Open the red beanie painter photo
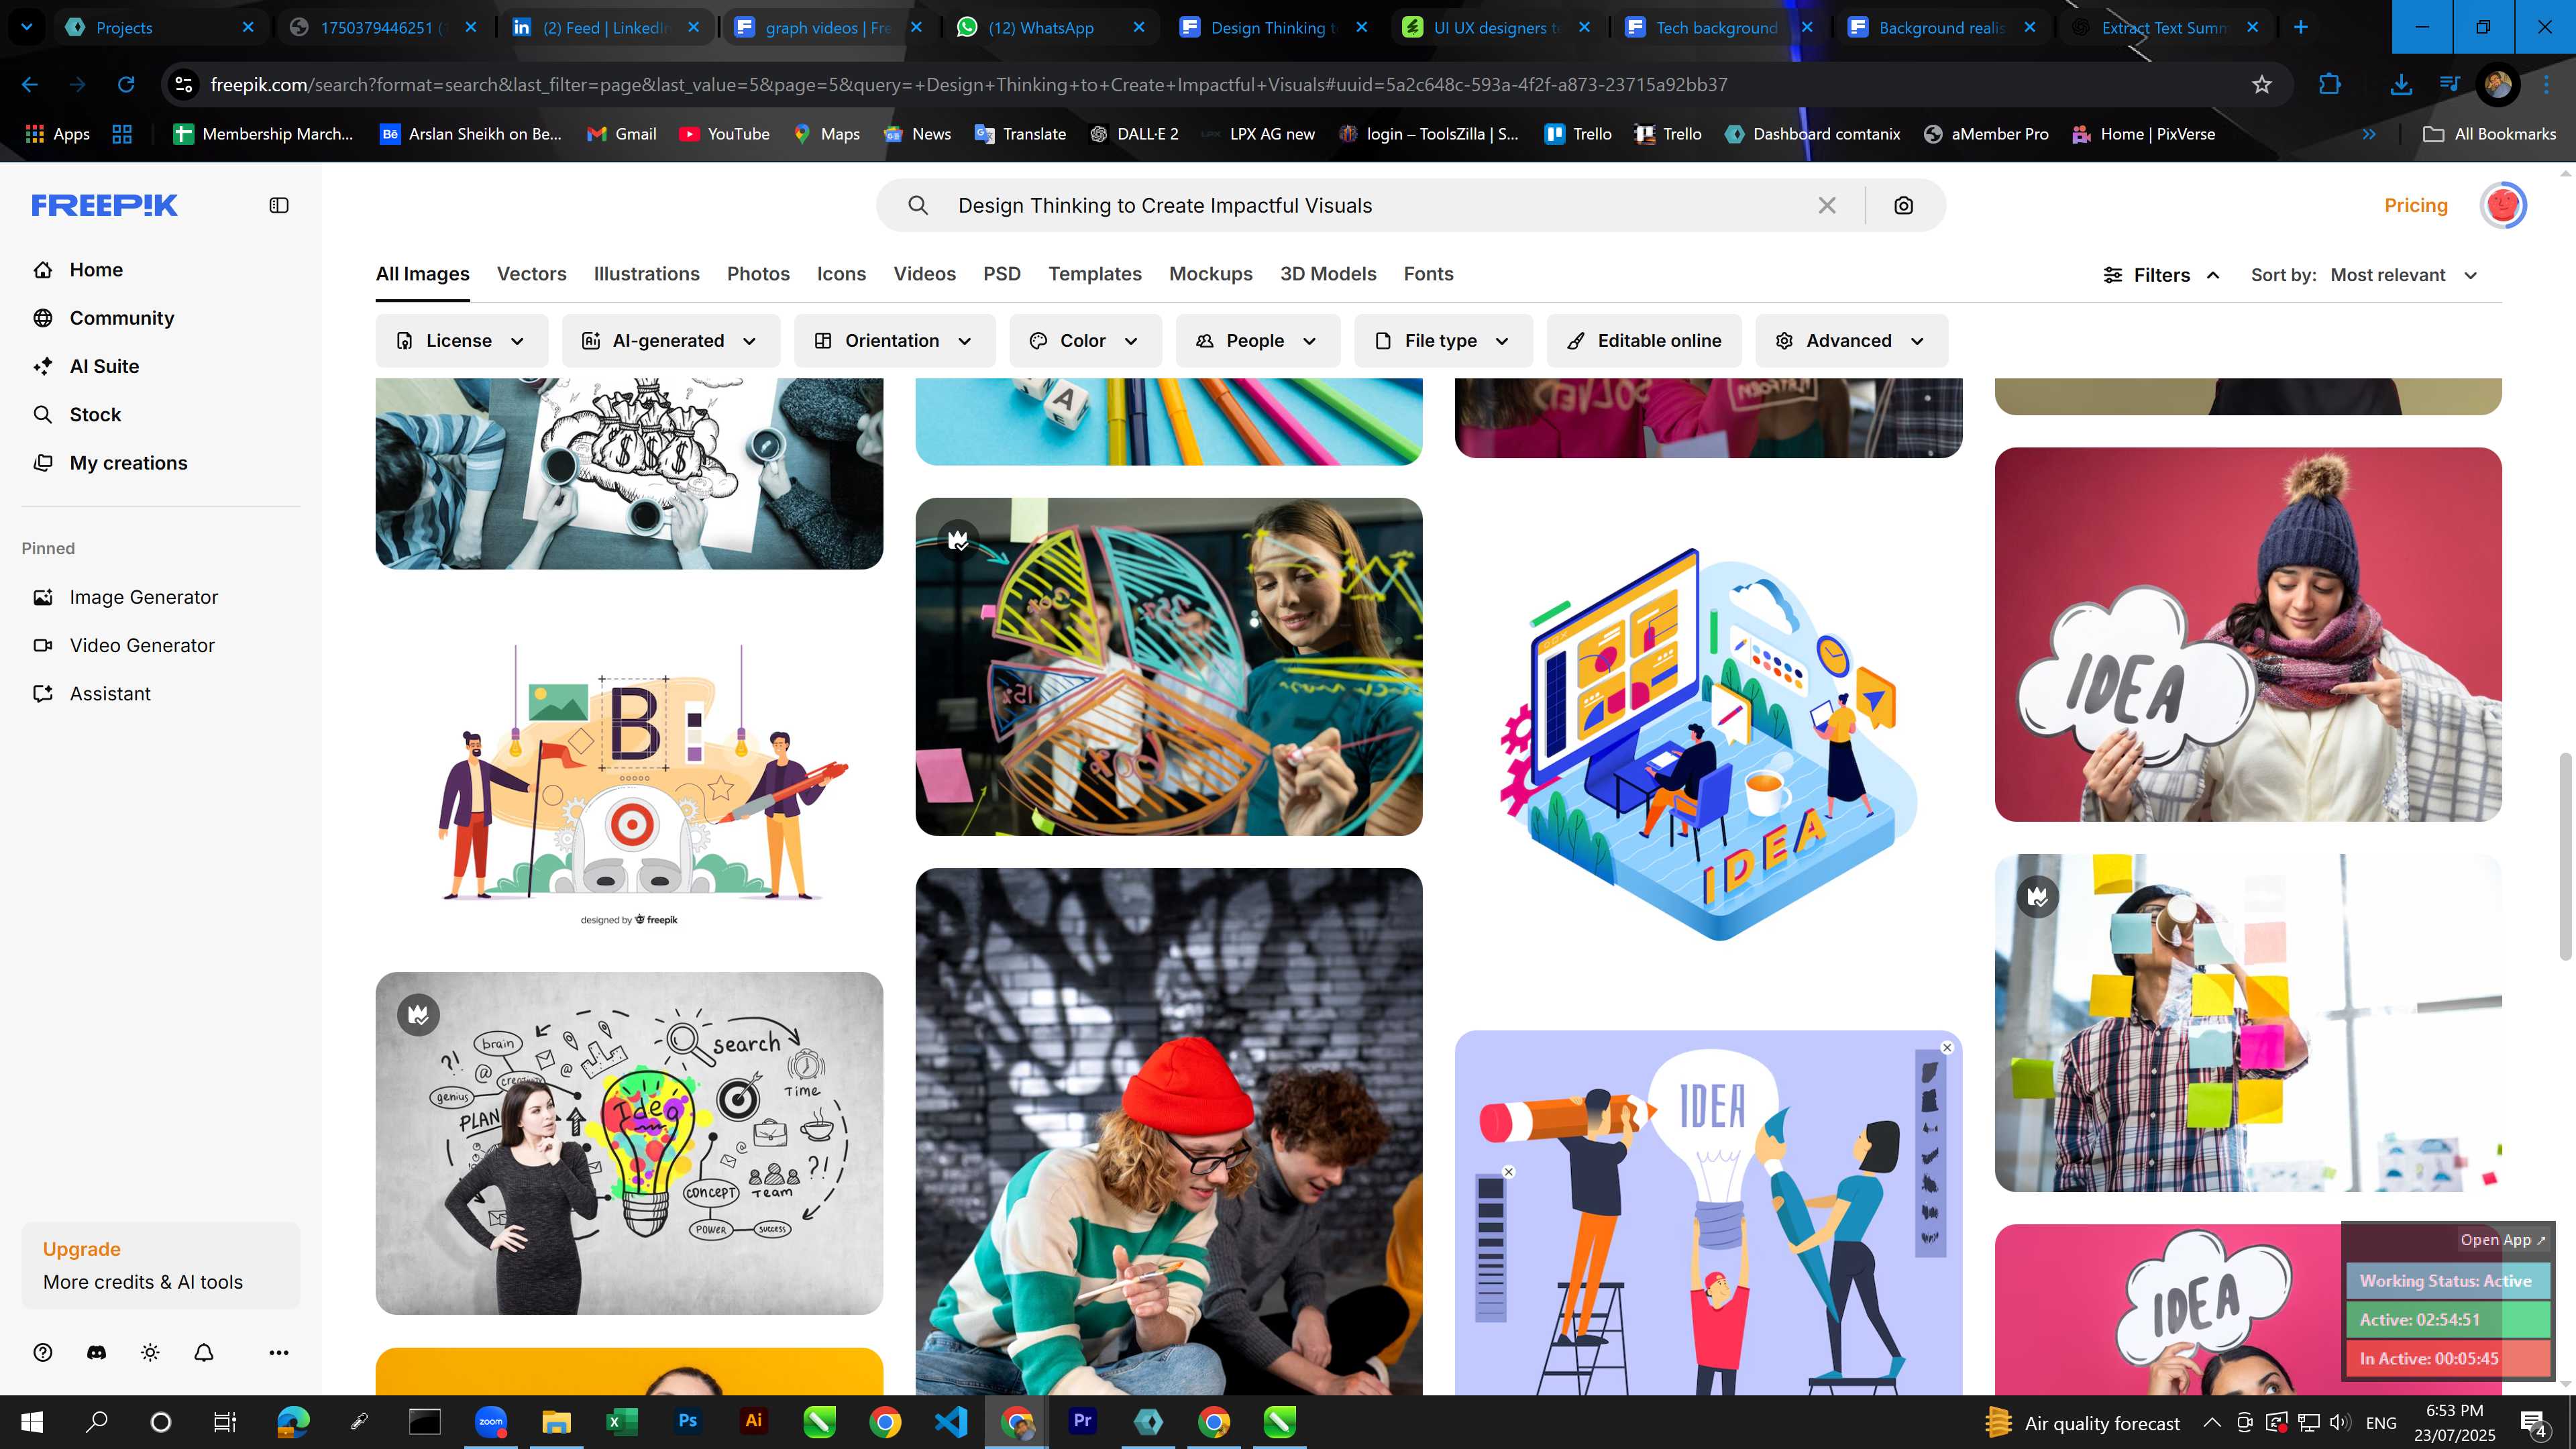The height and width of the screenshot is (1449, 2576). (x=1168, y=1131)
